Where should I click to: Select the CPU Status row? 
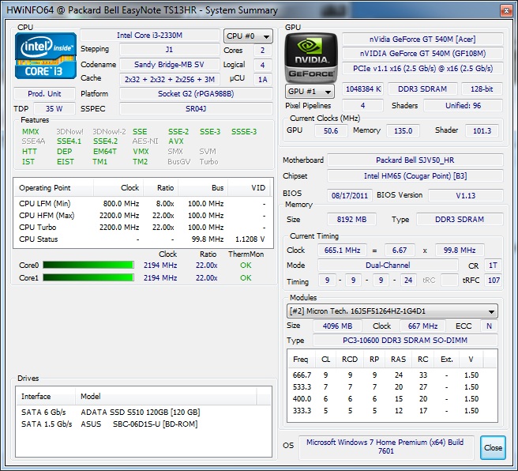point(143,239)
